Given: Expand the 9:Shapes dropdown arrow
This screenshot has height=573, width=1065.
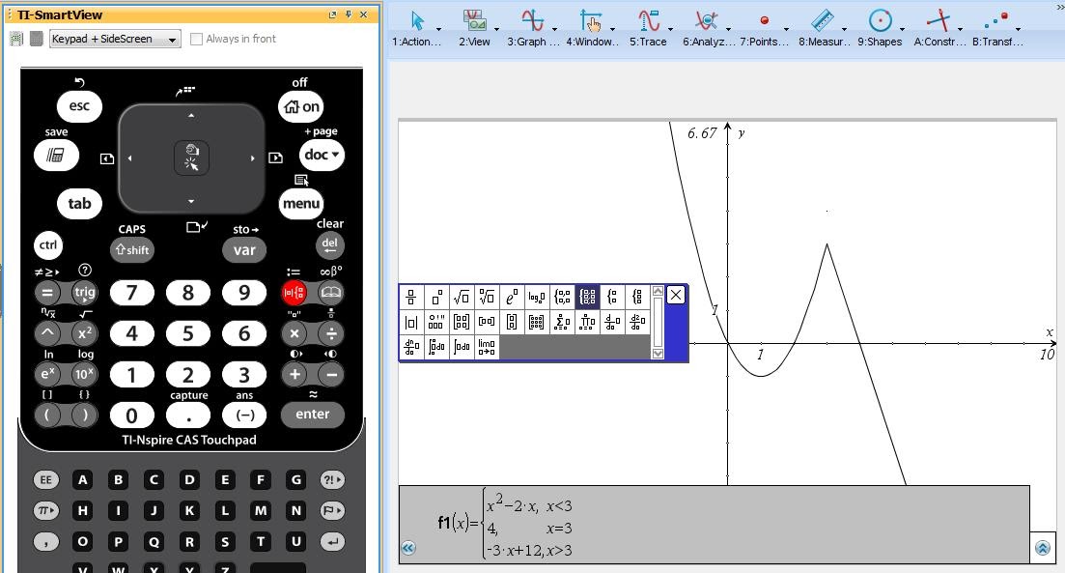Looking at the screenshot, I should (902, 29).
